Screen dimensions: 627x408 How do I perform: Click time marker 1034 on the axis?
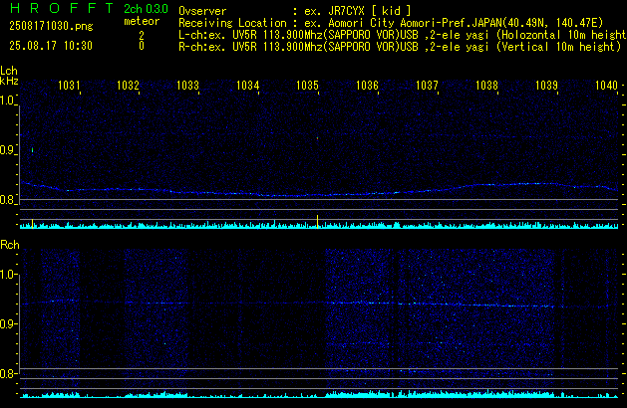248,86
